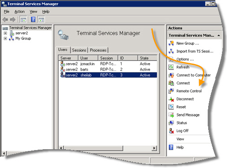Select the barts user cell

click(84, 69)
